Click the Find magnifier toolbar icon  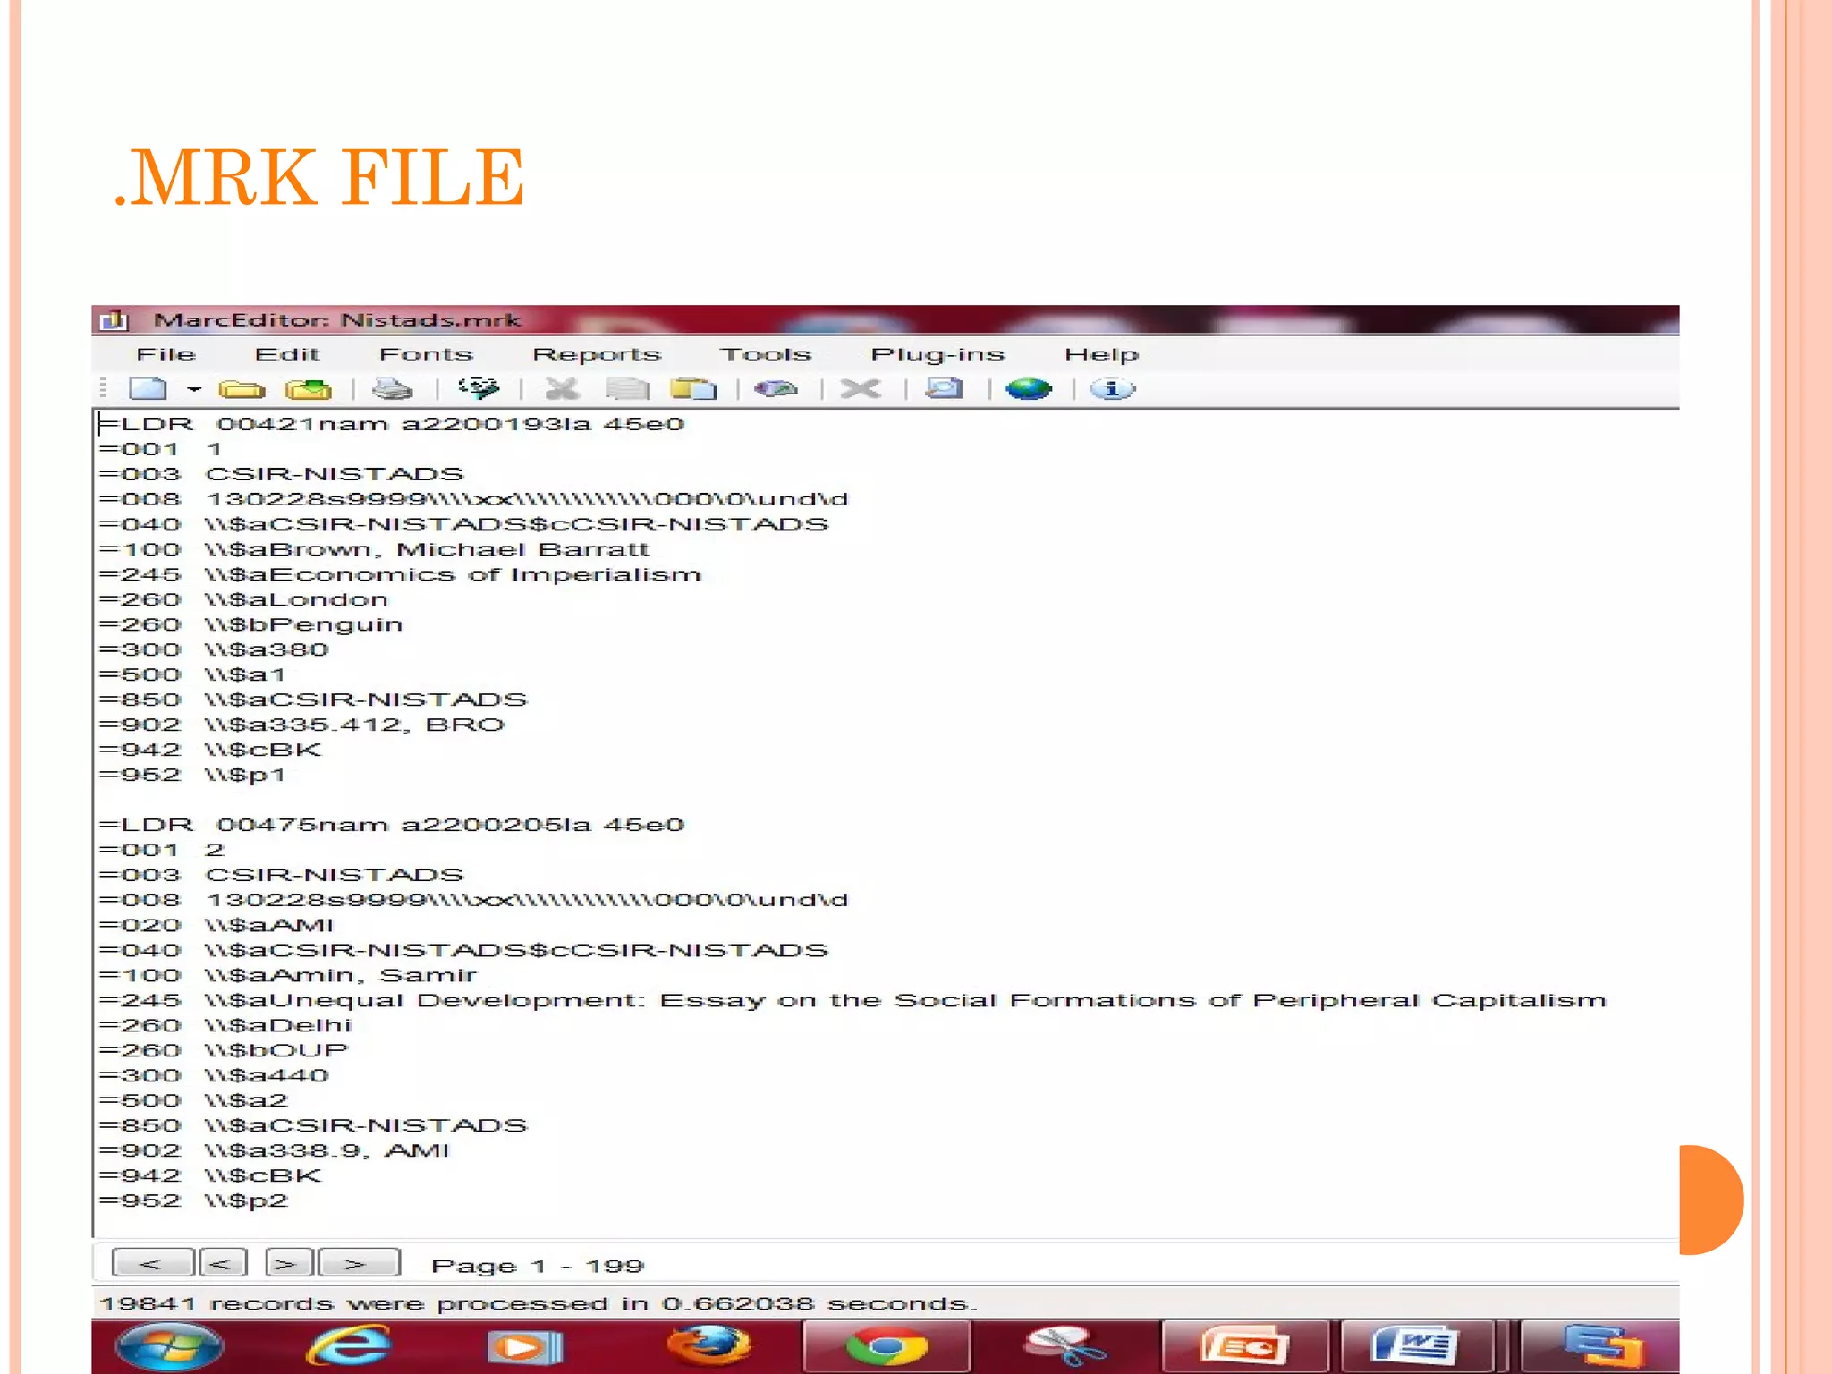coord(944,389)
